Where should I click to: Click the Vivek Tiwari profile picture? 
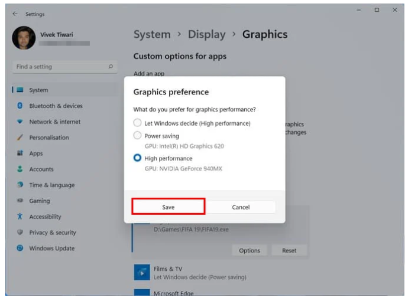click(24, 38)
